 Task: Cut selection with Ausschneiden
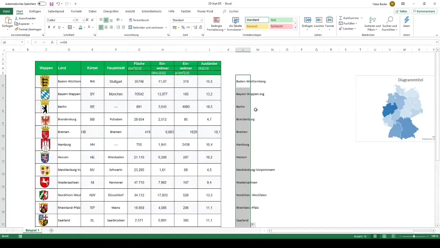tap(25, 19)
